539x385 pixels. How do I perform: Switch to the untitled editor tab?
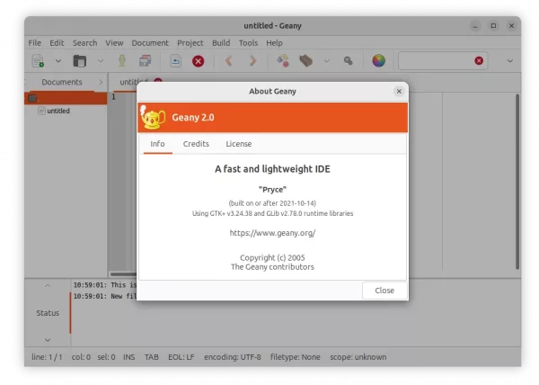pyautogui.click(x=128, y=82)
